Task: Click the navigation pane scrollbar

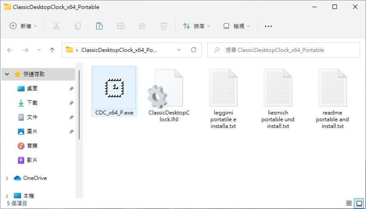Action: coord(80,105)
